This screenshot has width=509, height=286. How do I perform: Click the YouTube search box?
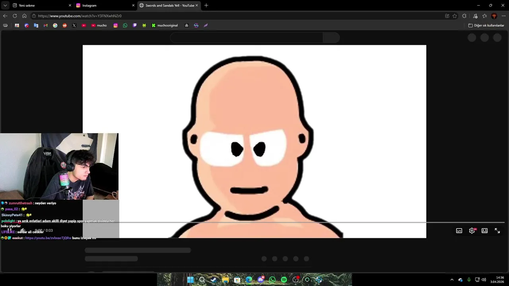click(247, 38)
